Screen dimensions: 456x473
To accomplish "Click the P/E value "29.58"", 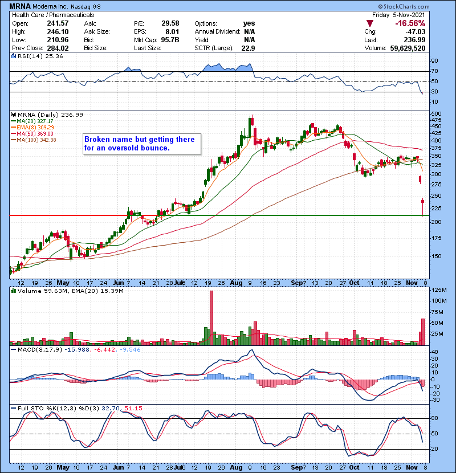I will [170, 23].
